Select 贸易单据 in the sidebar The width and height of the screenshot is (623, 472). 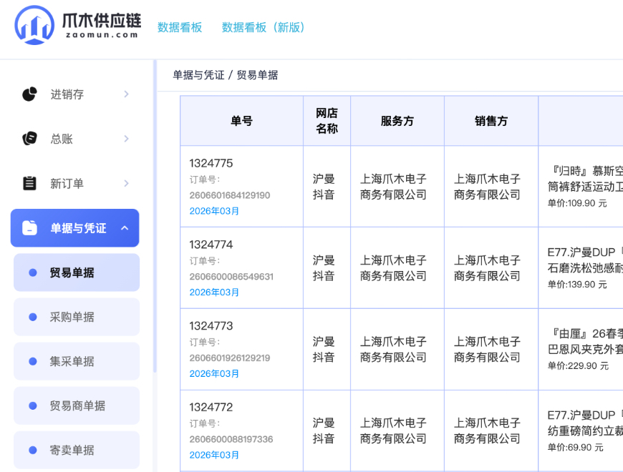click(77, 272)
